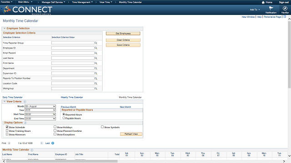Click Get Employees button

tap(123, 34)
